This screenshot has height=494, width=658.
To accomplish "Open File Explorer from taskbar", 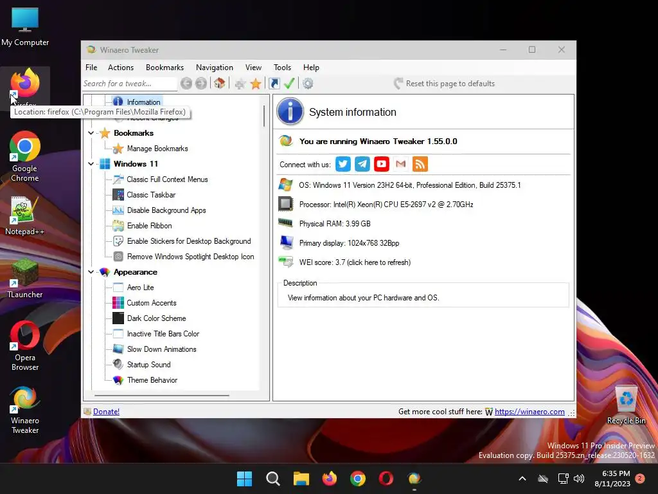I will (301, 479).
